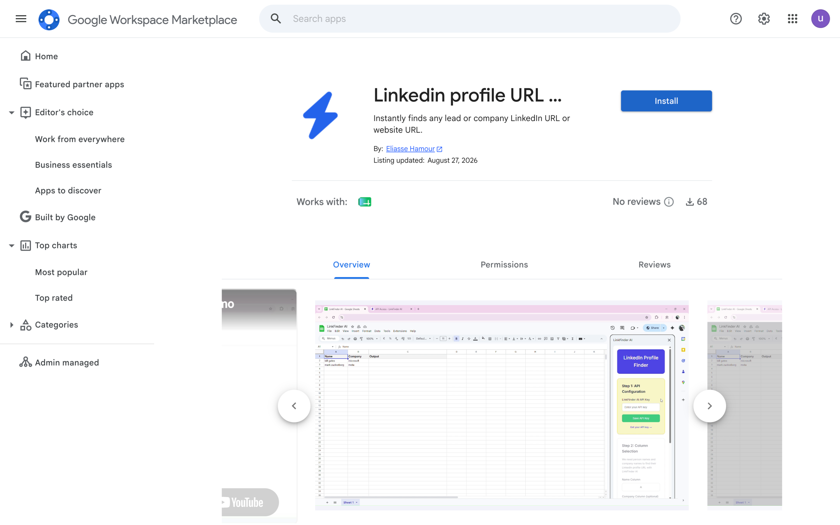Click the search magnifier icon
The image size is (840, 525).
click(x=276, y=19)
